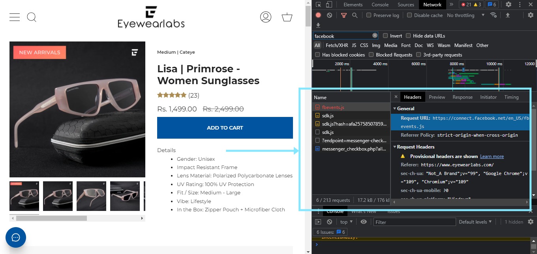The height and width of the screenshot is (254, 537).
Task: Select the fbevents.js request row
Action: point(333,107)
